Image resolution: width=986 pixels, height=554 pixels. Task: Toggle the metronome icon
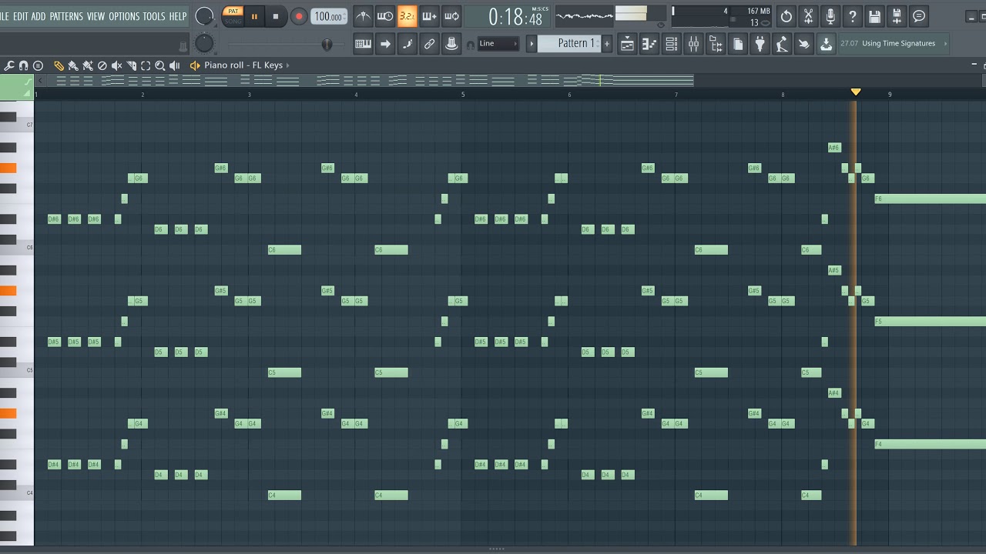(x=363, y=16)
